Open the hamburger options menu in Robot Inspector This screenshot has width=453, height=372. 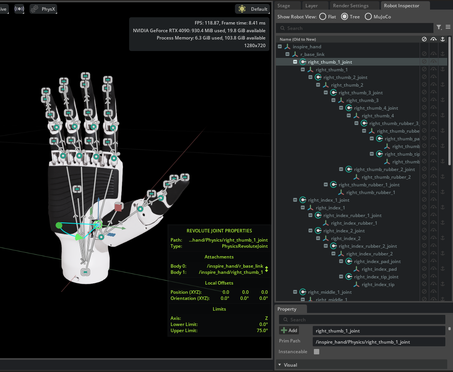point(448,27)
